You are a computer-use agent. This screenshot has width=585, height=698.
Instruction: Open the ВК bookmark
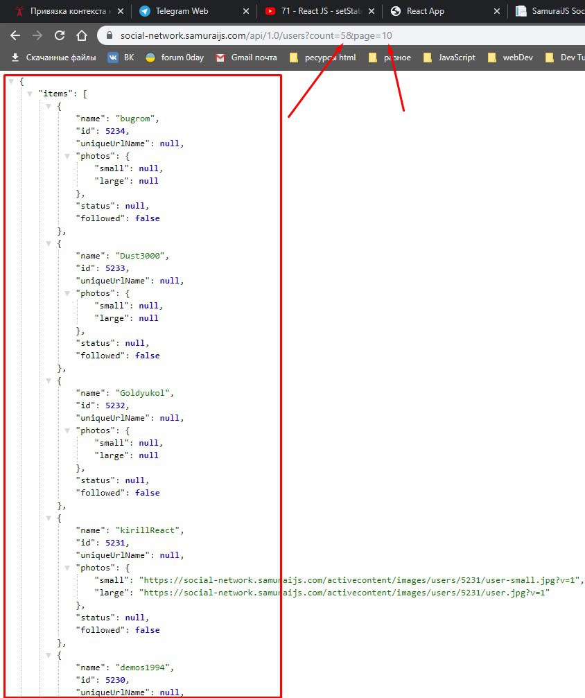[x=121, y=58]
